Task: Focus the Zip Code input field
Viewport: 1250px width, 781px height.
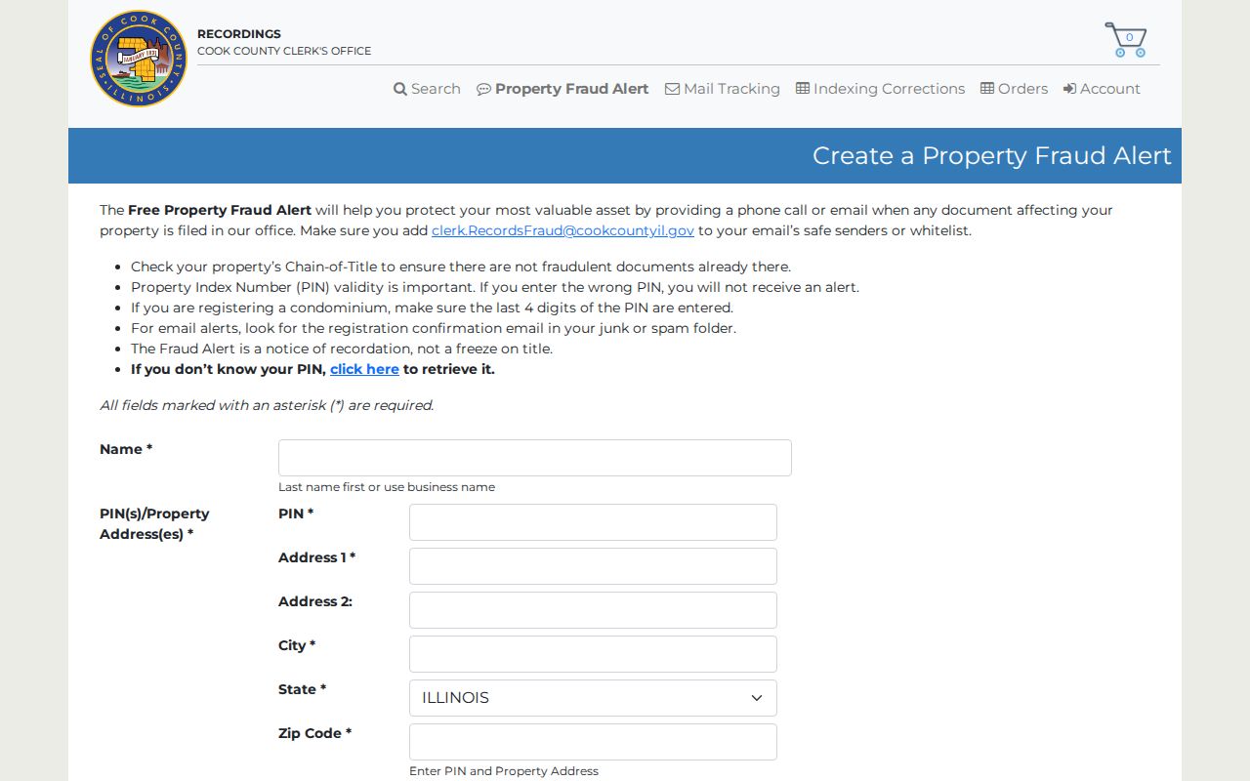Action: [593, 742]
